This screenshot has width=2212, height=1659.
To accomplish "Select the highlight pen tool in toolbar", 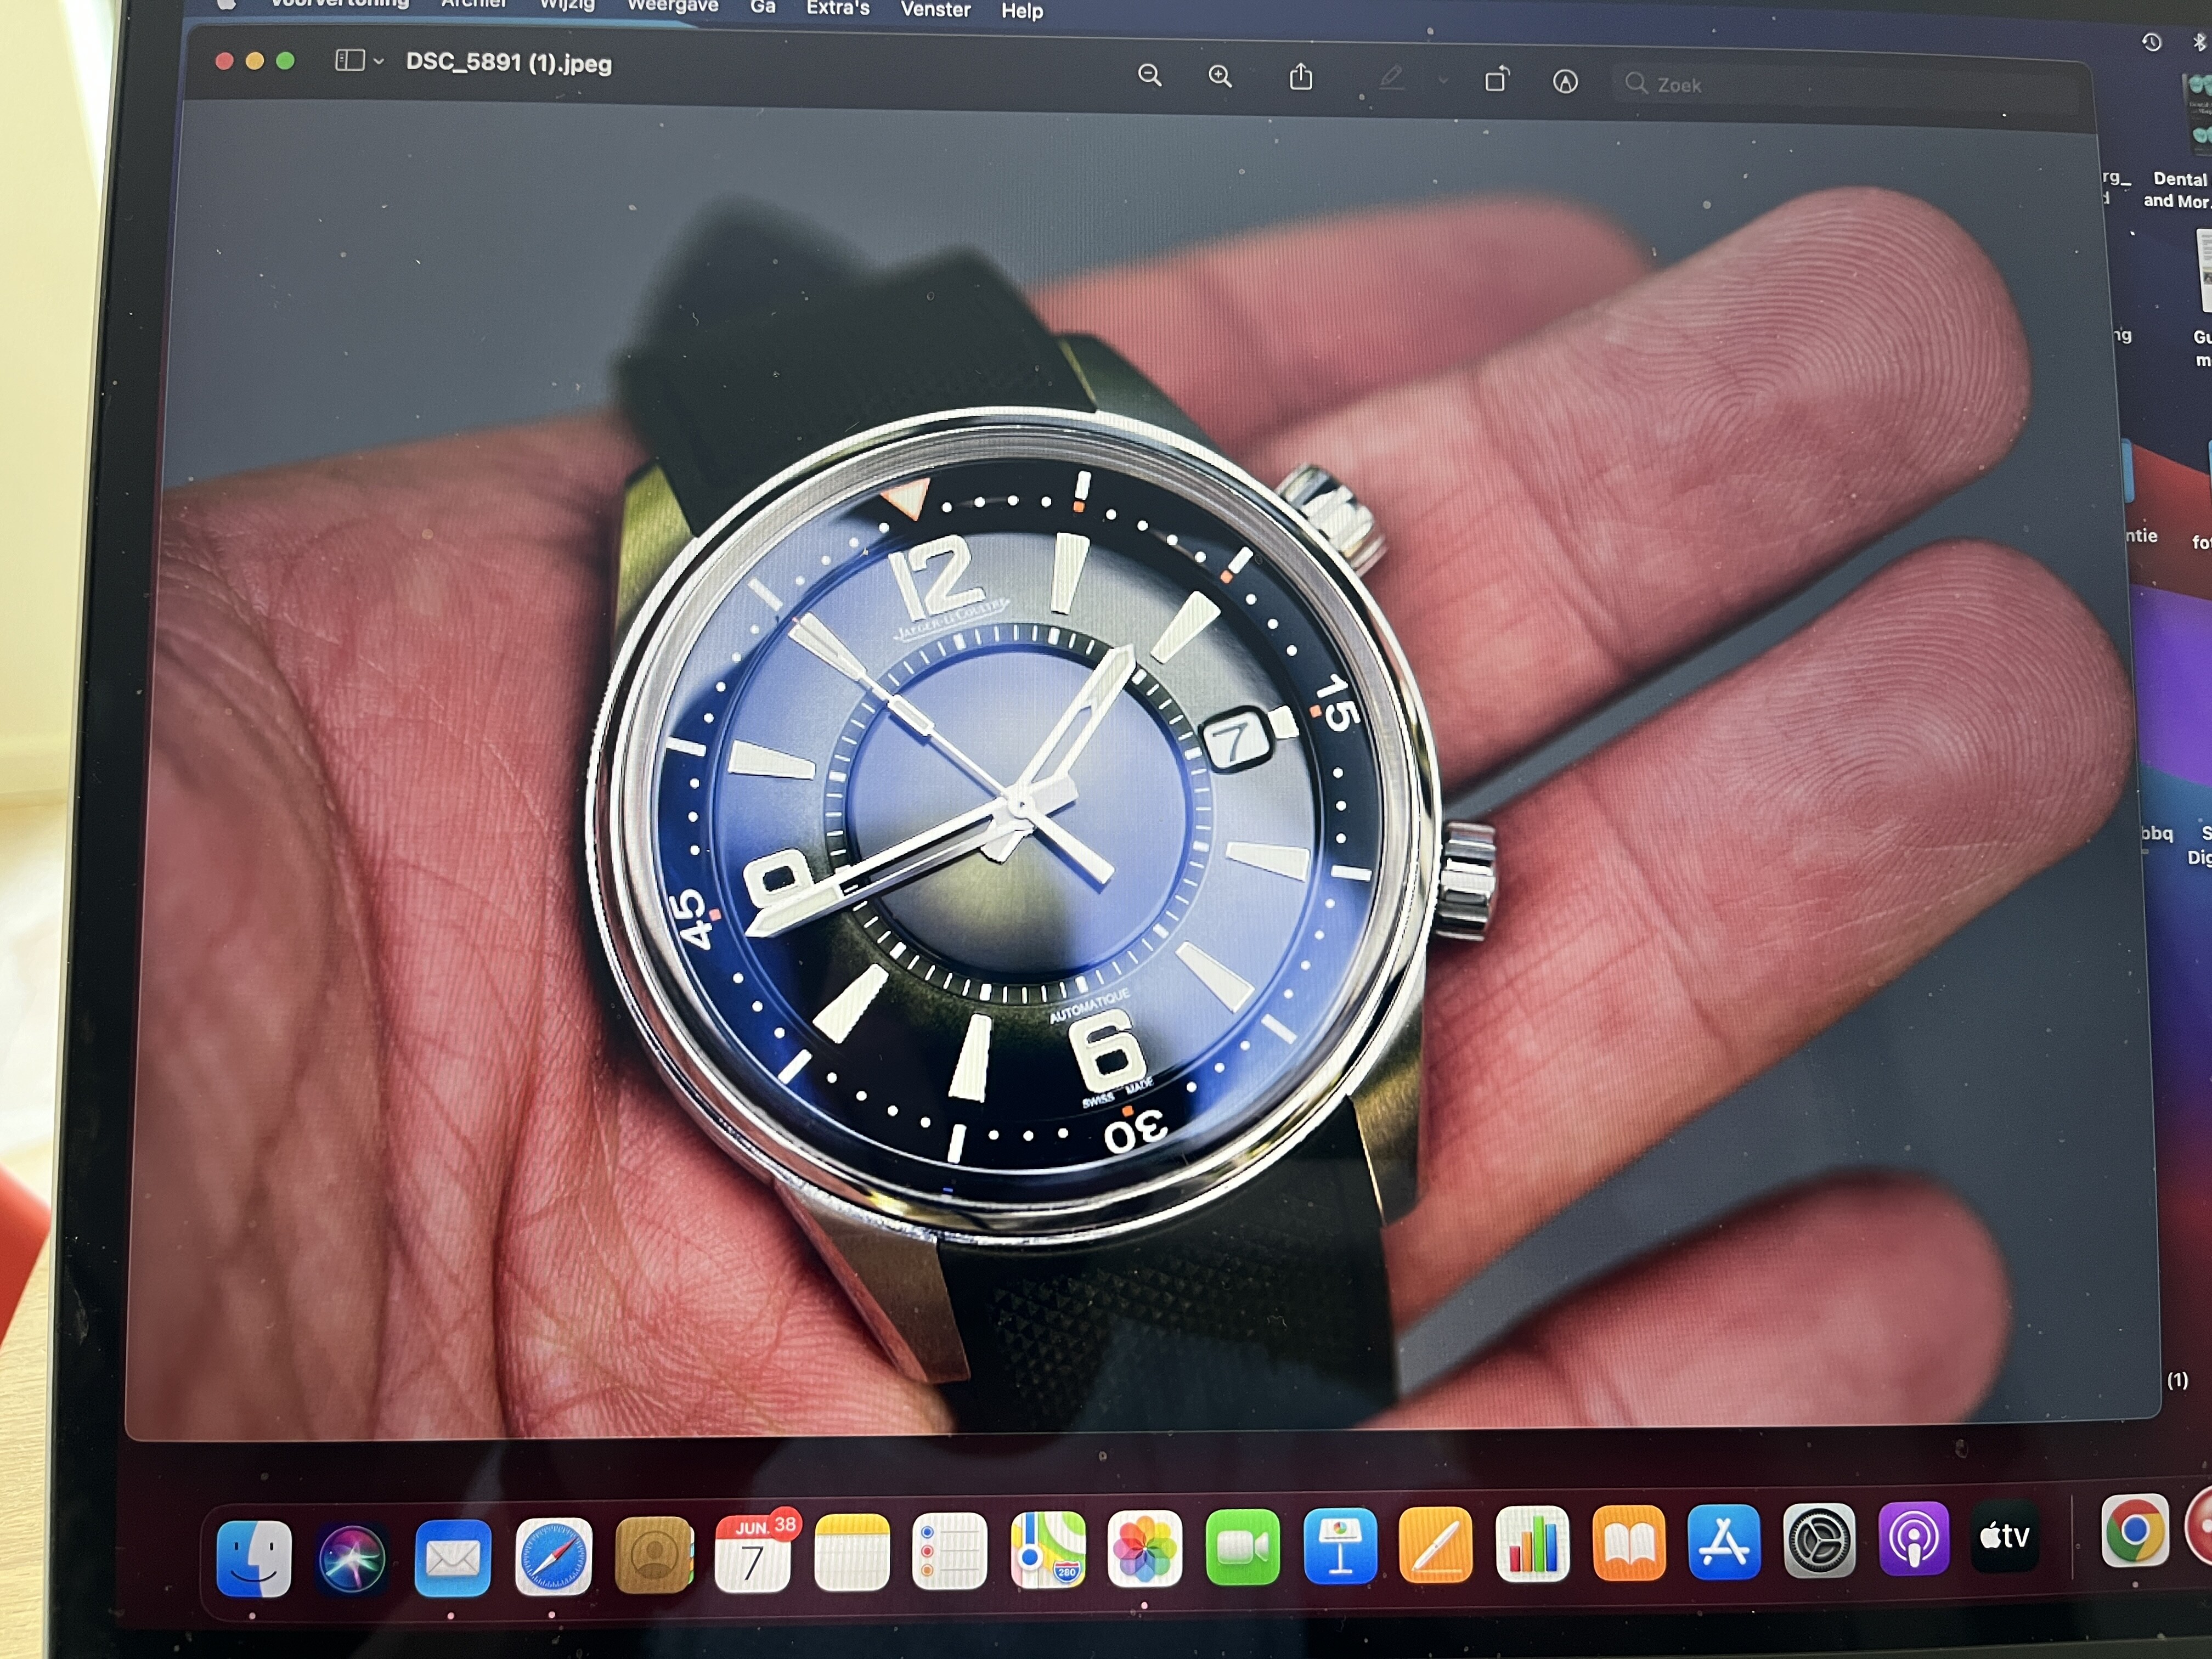I will click(x=1391, y=78).
